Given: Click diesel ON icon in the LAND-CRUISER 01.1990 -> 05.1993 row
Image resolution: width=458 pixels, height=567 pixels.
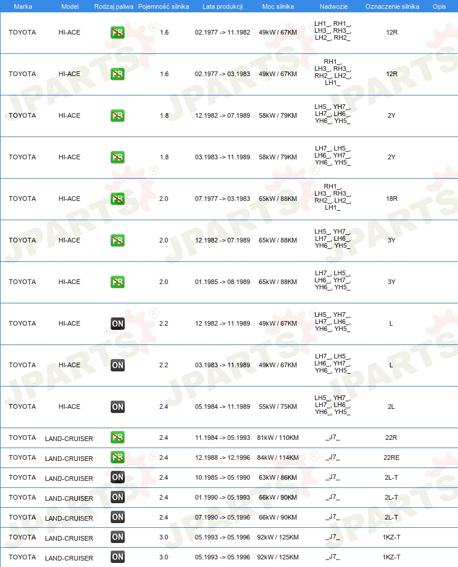Looking at the screenshot, I should [118, 497].
